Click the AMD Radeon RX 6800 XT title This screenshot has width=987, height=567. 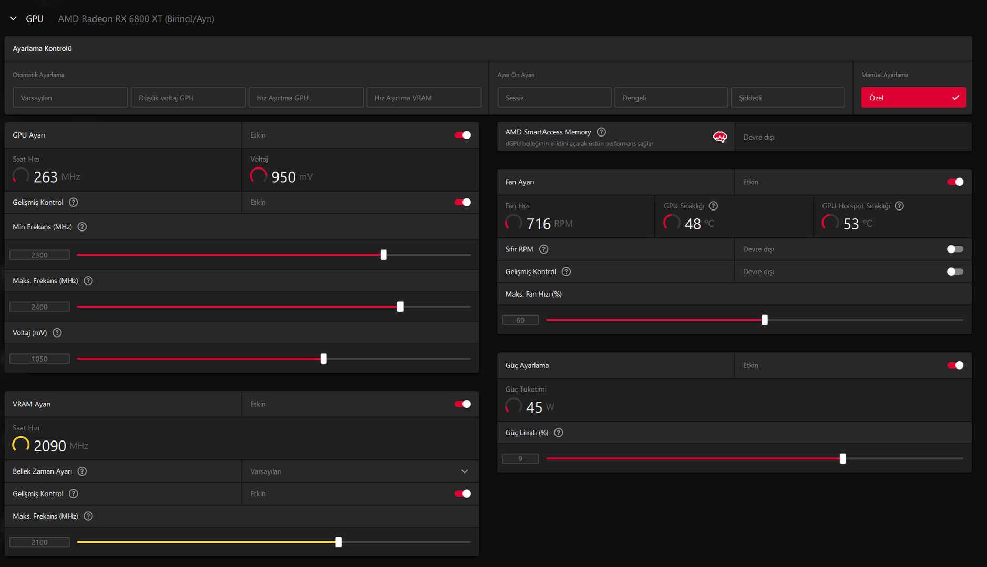(136, 19)
